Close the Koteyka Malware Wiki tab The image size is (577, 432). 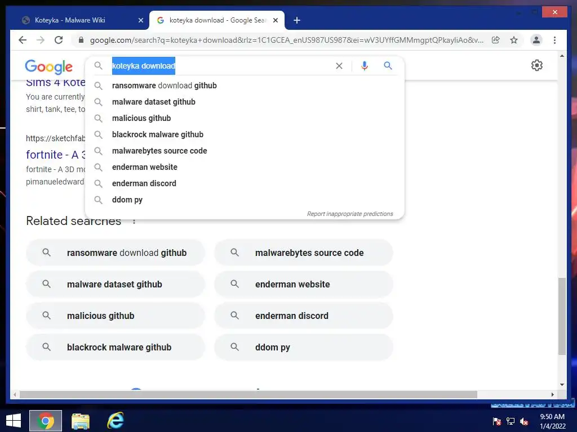[x=140, y=20]
